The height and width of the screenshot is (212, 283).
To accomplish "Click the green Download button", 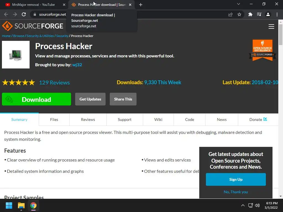I will click(36, 99).
